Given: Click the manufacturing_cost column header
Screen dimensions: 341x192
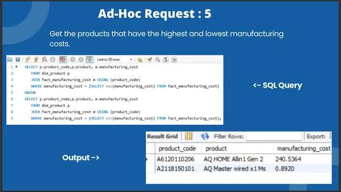Looking at the screenshot, I should [x=303, y=148].
